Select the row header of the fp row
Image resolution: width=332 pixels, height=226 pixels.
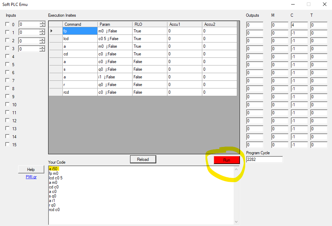point(55,31)
